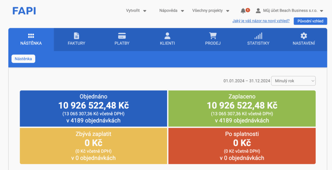
Task: Click the red Po splatnosti tile
Action: [242, 146]
